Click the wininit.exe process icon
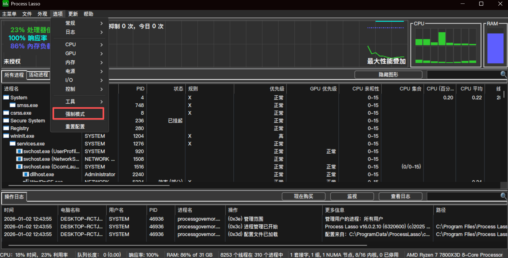This screenshot has height=258, width=508. coord(6,136)
